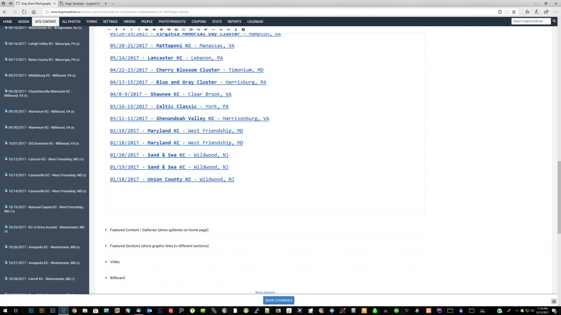Expand Featured Content / Galleries section
The height and width of the screenshot is (315, 561).
[x=159, y=230]
